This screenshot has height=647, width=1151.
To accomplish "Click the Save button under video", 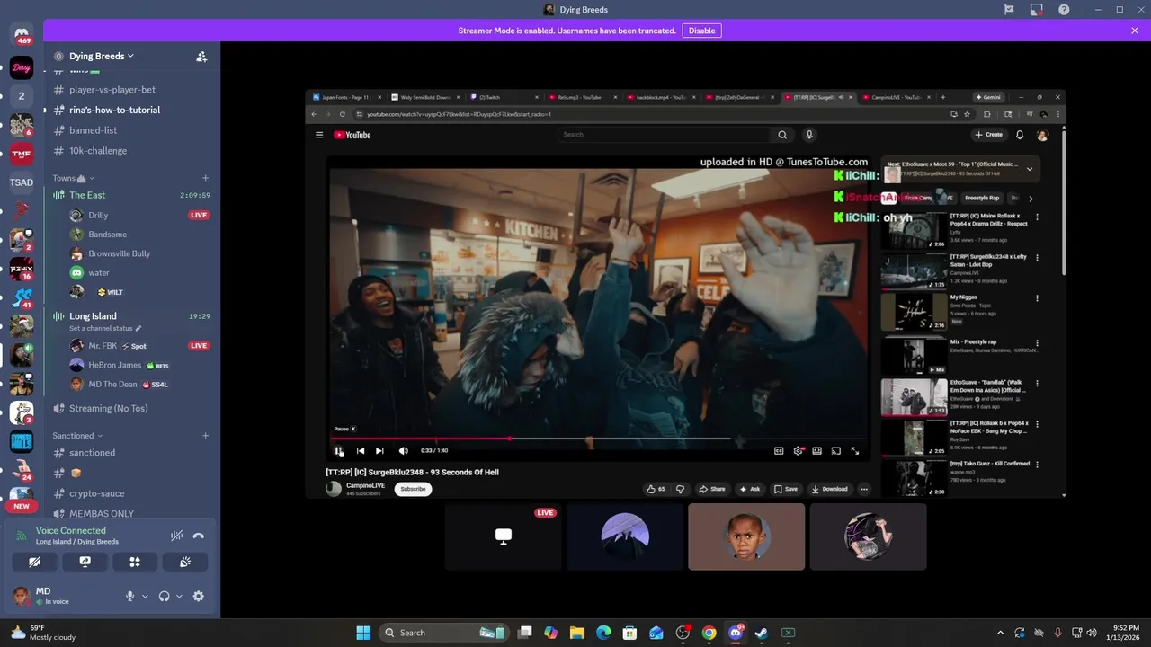I will (x=785, y=489).
